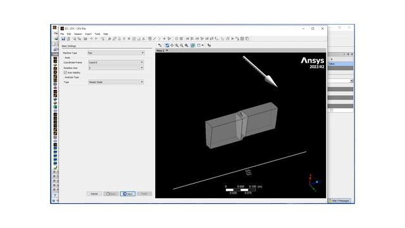Click the Redo arrow icon in the toolbar
405x228 pixels.
(96, 39)
